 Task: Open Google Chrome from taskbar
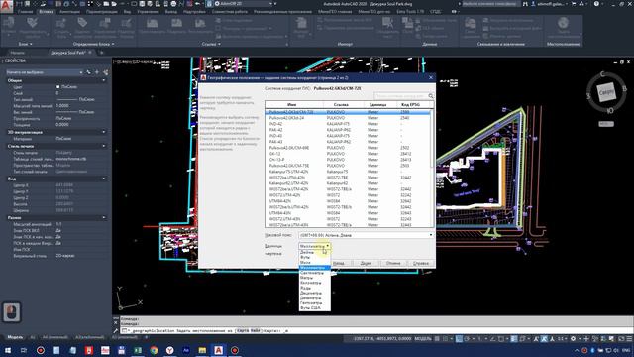(x=154, y=350)
